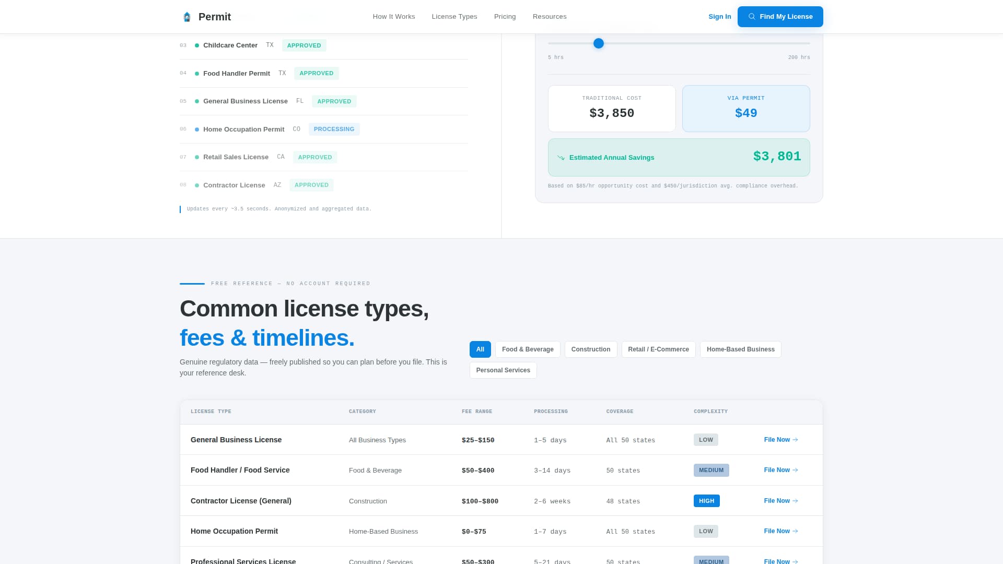Viewport: 1003px width, 564px height.
Task: Filter by Personal Services
Action: pyautogui.click(x=503, y=370)
